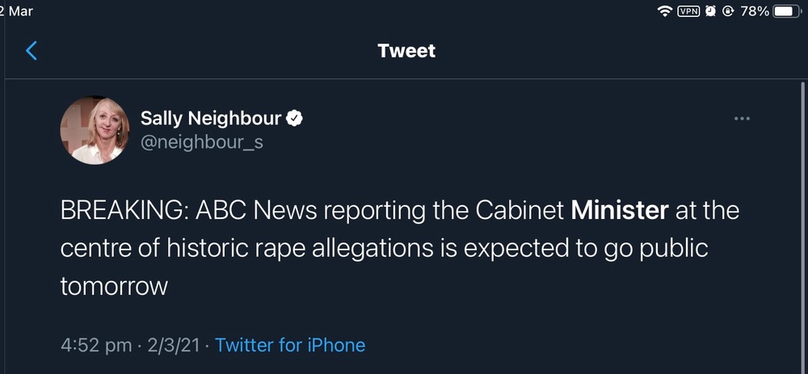
Task: Tap the rotation lock status icon
Action: click(727, 11)
